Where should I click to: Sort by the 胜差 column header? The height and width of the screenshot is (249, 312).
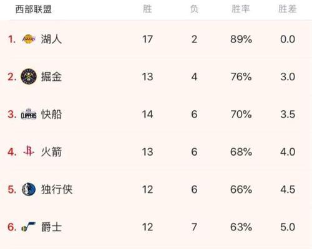point(288,9)
